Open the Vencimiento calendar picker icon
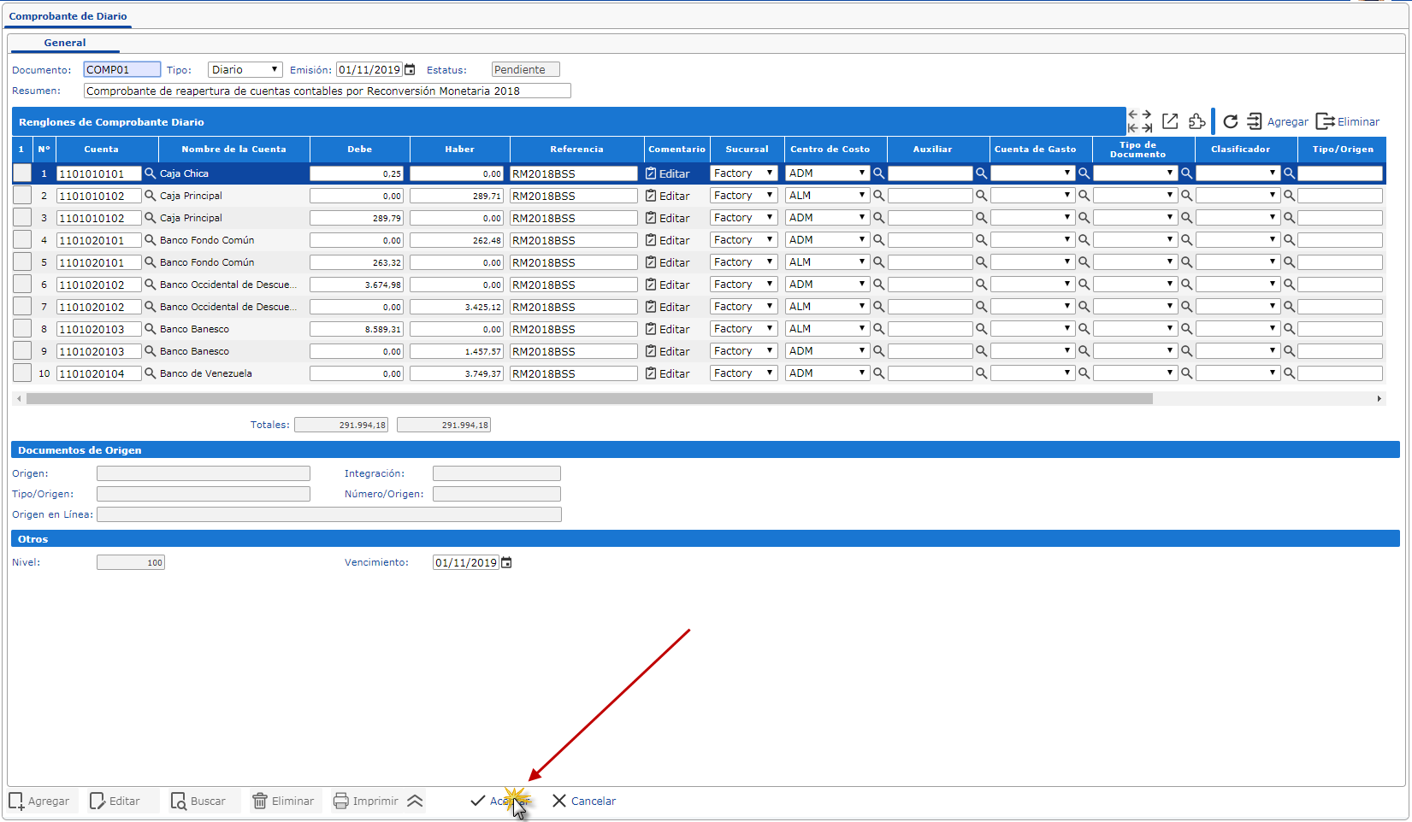1412x822 pixels. click(506, 562)
